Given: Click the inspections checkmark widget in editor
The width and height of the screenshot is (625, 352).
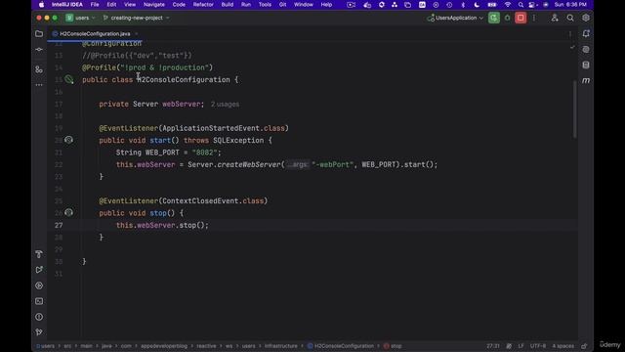Looking at the screenshot, I should click(572, 47).
